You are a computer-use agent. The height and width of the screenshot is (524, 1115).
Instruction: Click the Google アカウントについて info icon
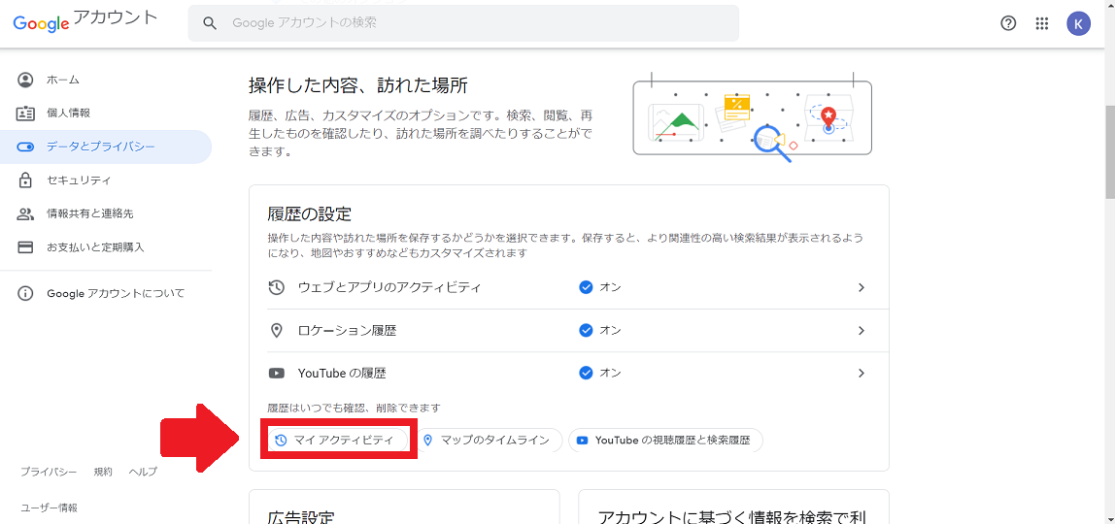[x=25, y=293]
